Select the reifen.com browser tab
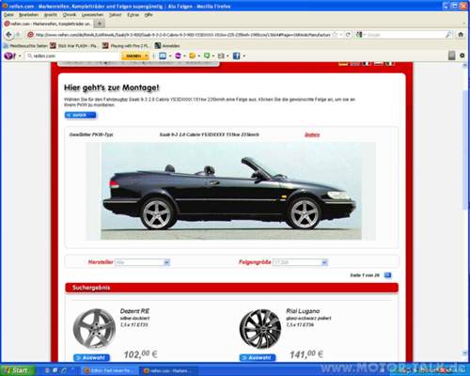 coord(48,23)
